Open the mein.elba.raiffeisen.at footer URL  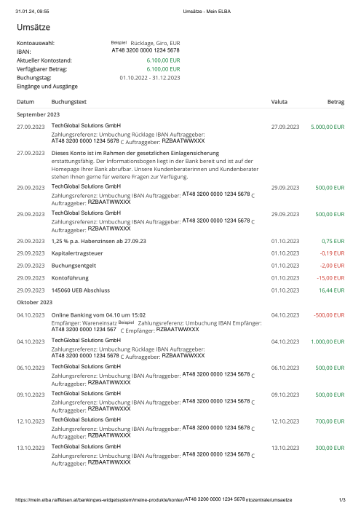click(x=154, y=499)
